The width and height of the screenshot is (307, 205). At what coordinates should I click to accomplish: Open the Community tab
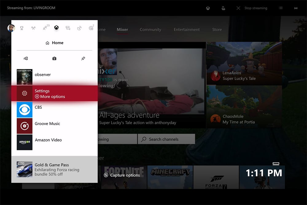150,30
